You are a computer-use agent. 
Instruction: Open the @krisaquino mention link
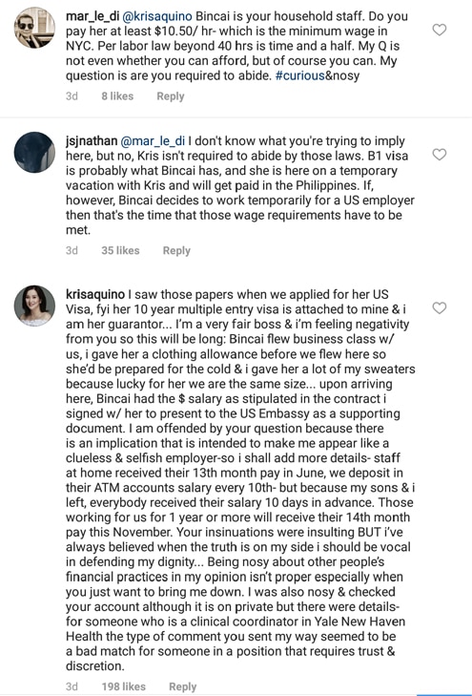(x=157, y=16)
